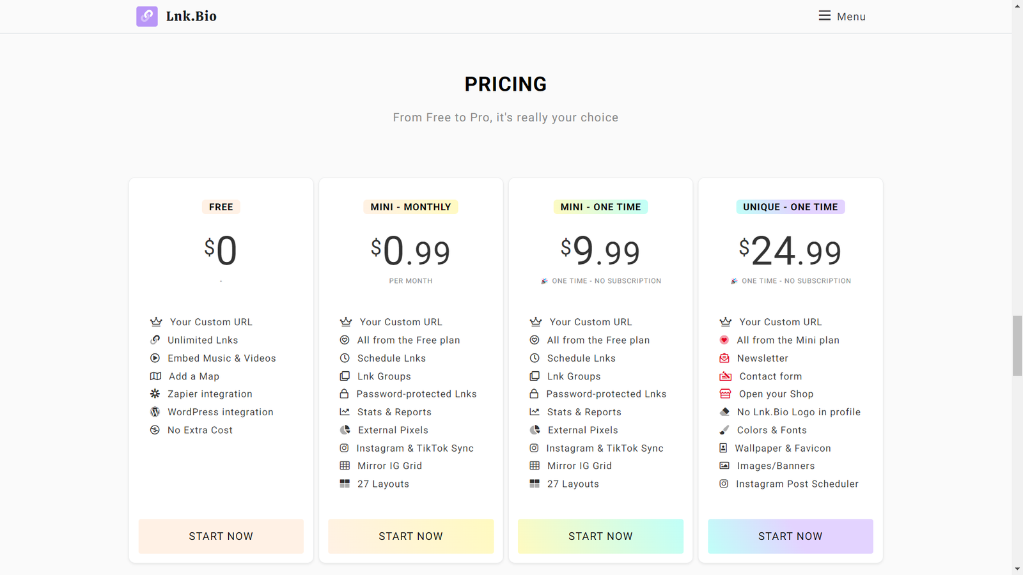Click the MINI - MONTHLY plan badge
This screenshot has width=1023, height=575.
click(x=410, y=207)
